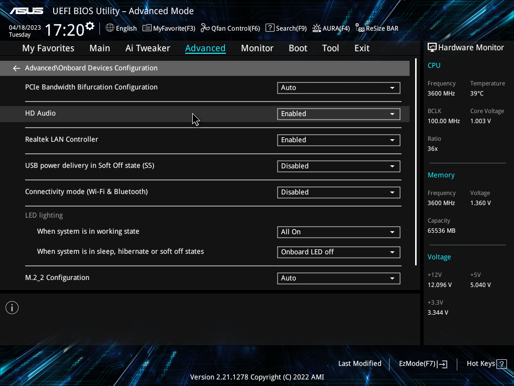Select Realtek LAN Controller label

tap(62, 140)
